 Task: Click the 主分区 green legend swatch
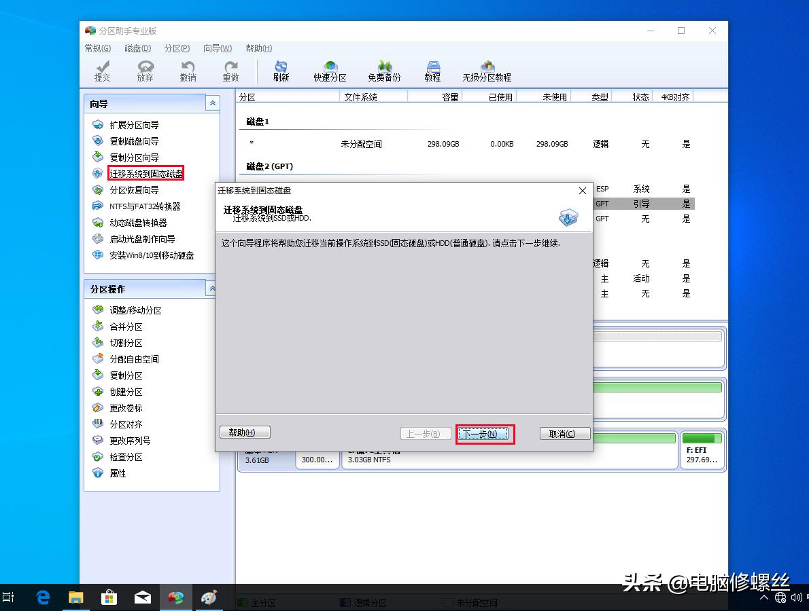coord(243,601)
